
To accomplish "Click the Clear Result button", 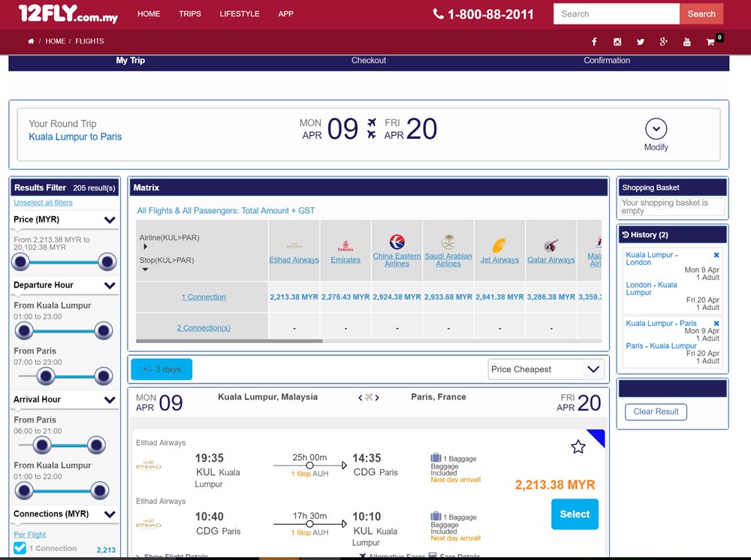I will click(x=656, y=411).
